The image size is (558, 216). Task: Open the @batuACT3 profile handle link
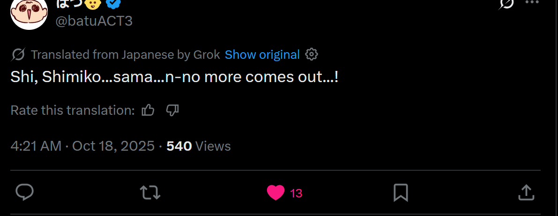tap(94, 21)
